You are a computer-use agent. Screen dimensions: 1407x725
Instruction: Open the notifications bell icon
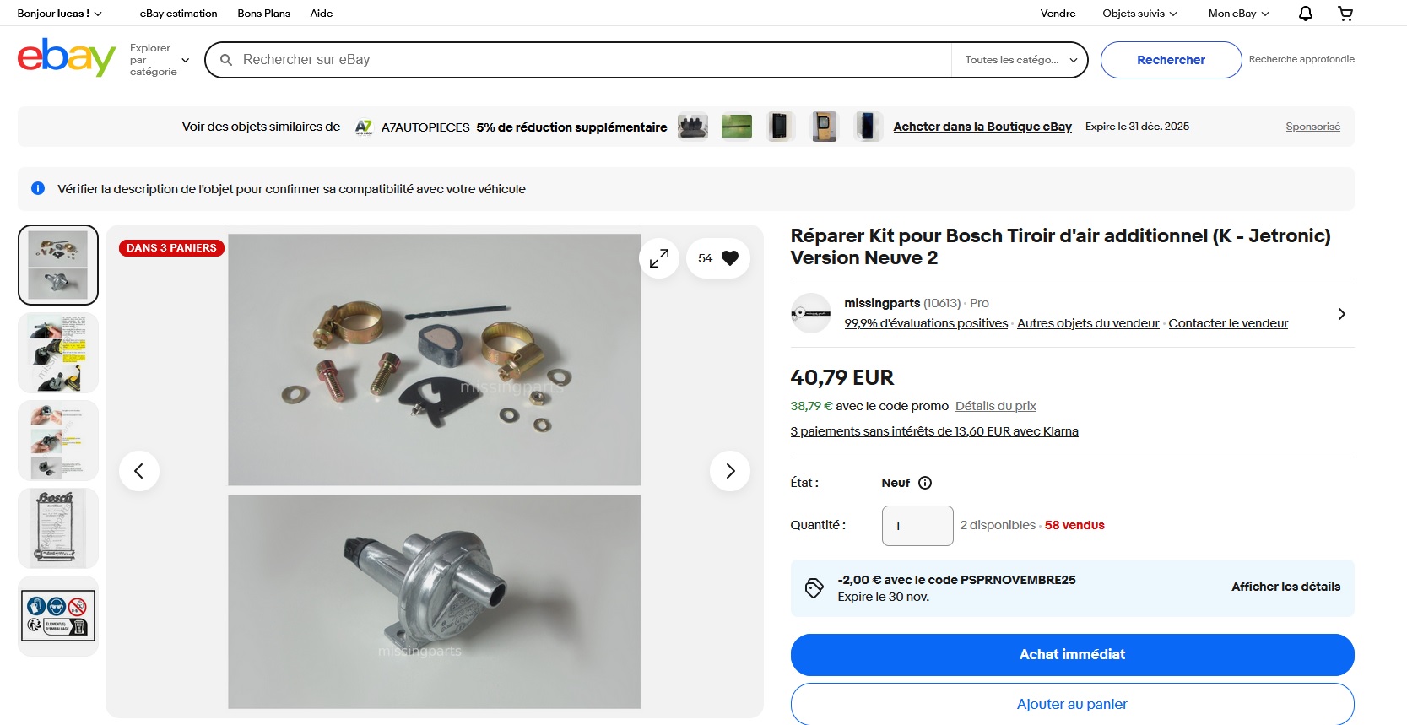1305,14
